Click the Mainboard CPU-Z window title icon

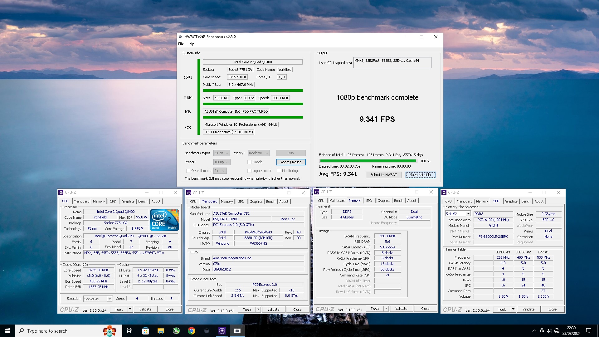pyautogui.click(x=189, y=193)
